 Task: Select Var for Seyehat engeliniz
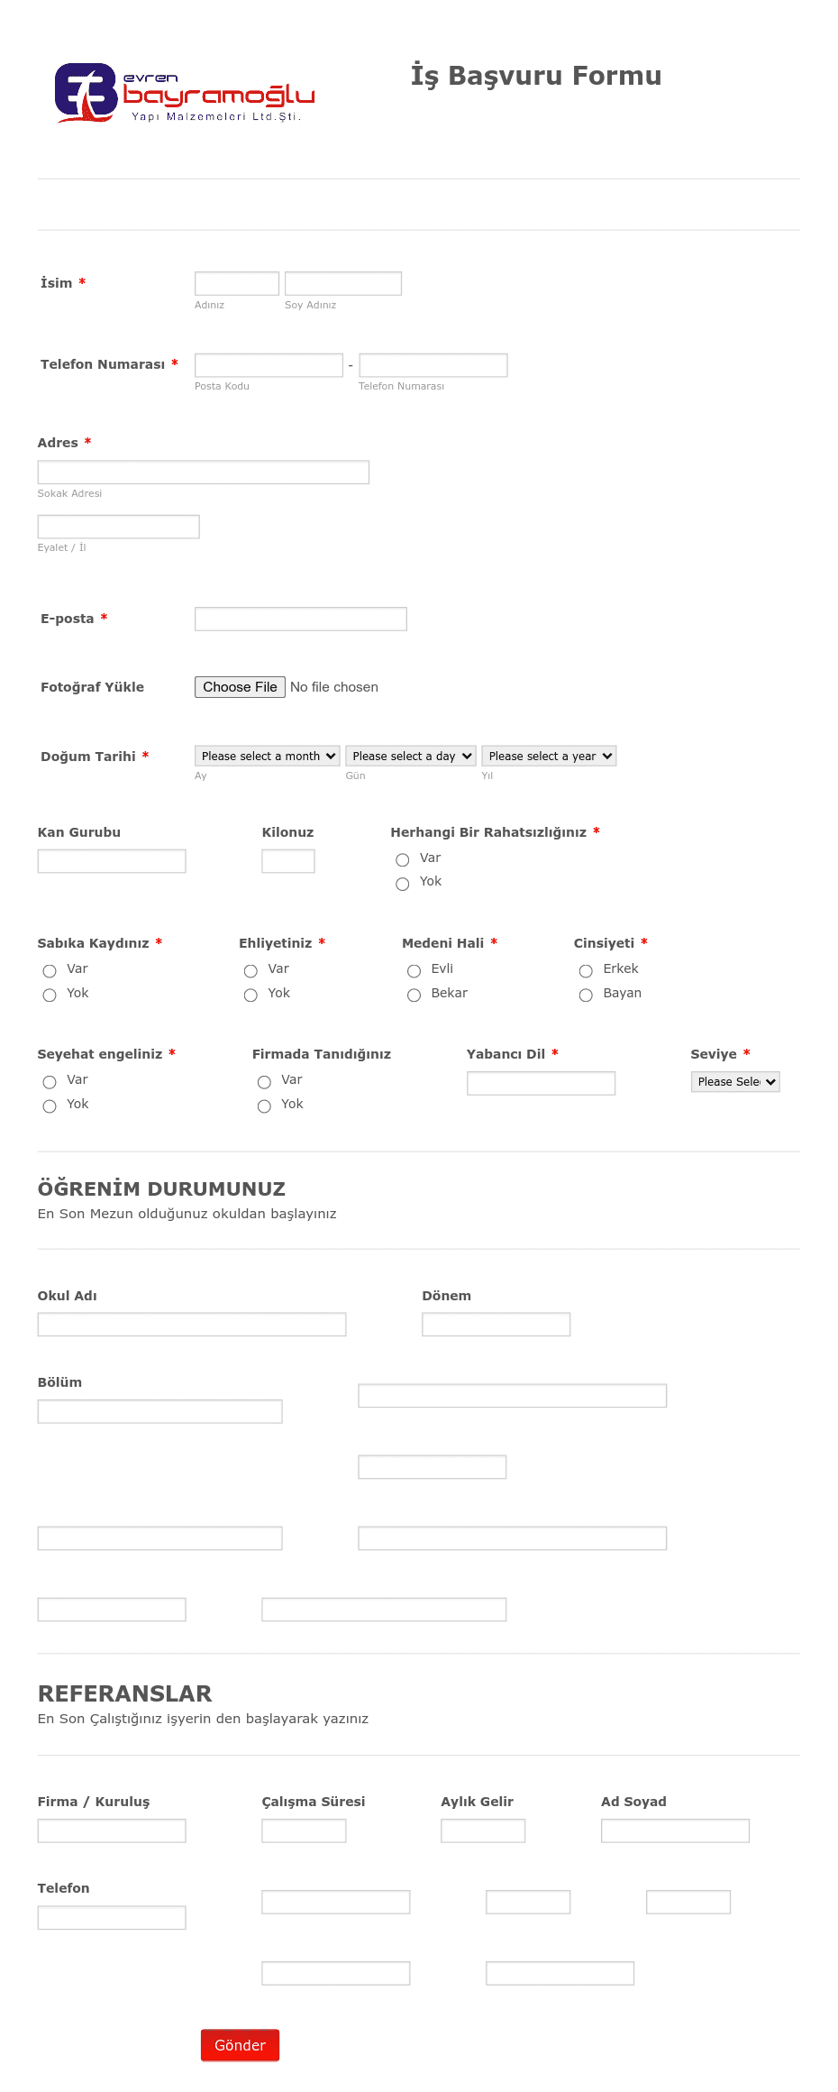tap(50, 1081)
